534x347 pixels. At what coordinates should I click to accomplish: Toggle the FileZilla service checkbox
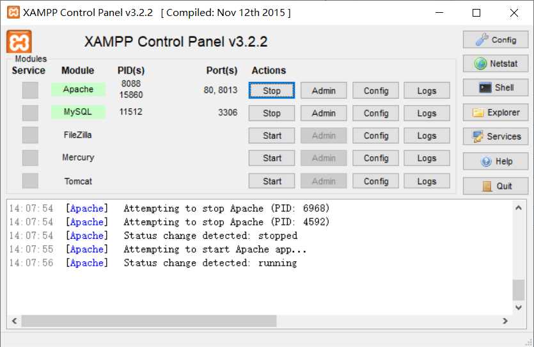click(30, 135)
